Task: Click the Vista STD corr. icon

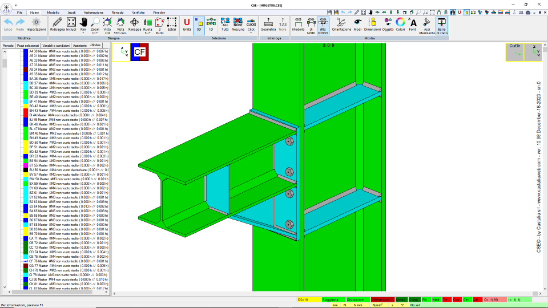Action: click(120, 25)
